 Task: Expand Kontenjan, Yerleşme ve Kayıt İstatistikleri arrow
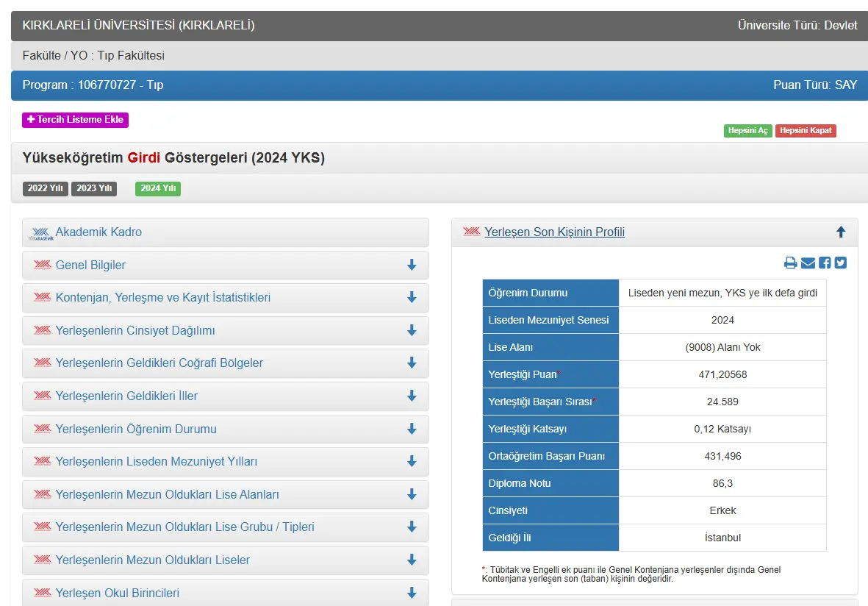412,297
